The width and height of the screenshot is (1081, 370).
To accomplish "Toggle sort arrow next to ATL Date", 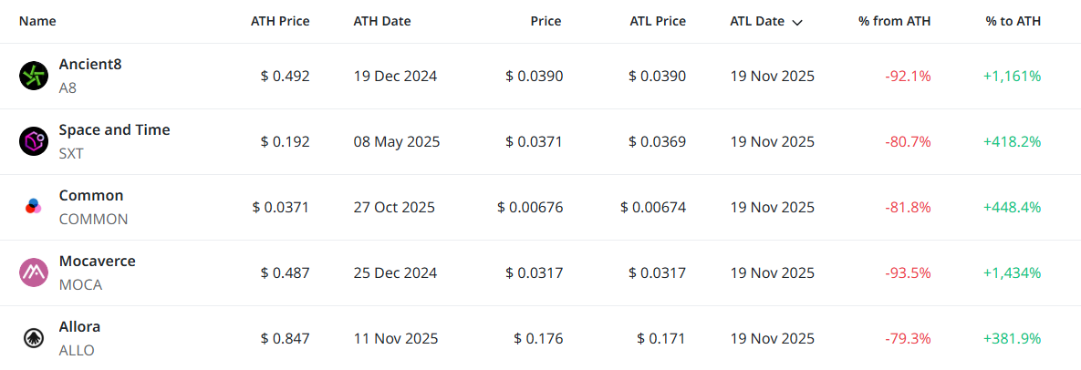I will 798,22.
